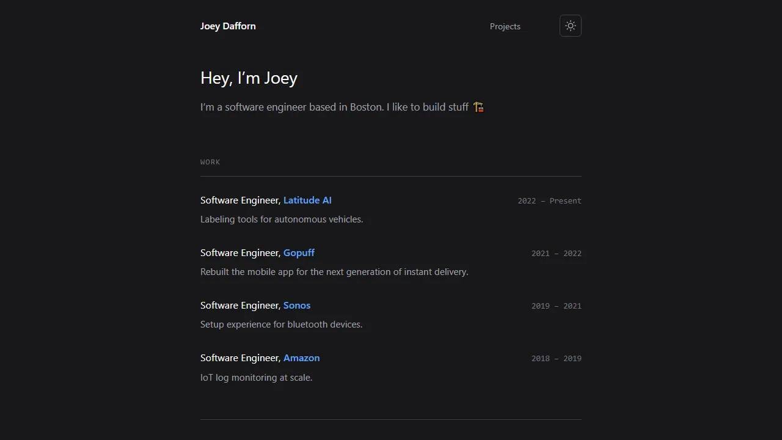Viewport: 782px width, 440px height.
Task: Open the Latitude AI company link
Action: point(307,200)
